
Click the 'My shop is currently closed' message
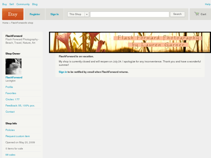[130, 63]
